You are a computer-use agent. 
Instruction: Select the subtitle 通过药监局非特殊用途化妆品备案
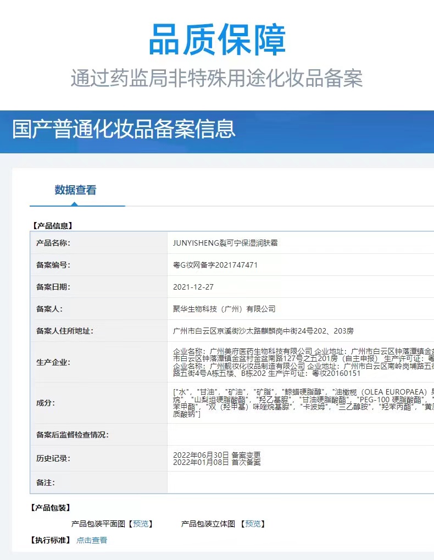[216, 78]
